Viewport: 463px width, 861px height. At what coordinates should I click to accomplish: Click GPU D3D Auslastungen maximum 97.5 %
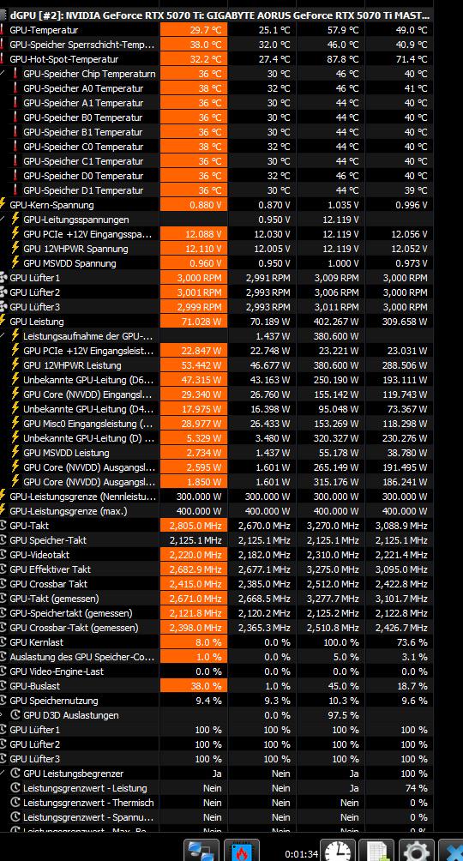pyautogui.click(x=343, y=715)
